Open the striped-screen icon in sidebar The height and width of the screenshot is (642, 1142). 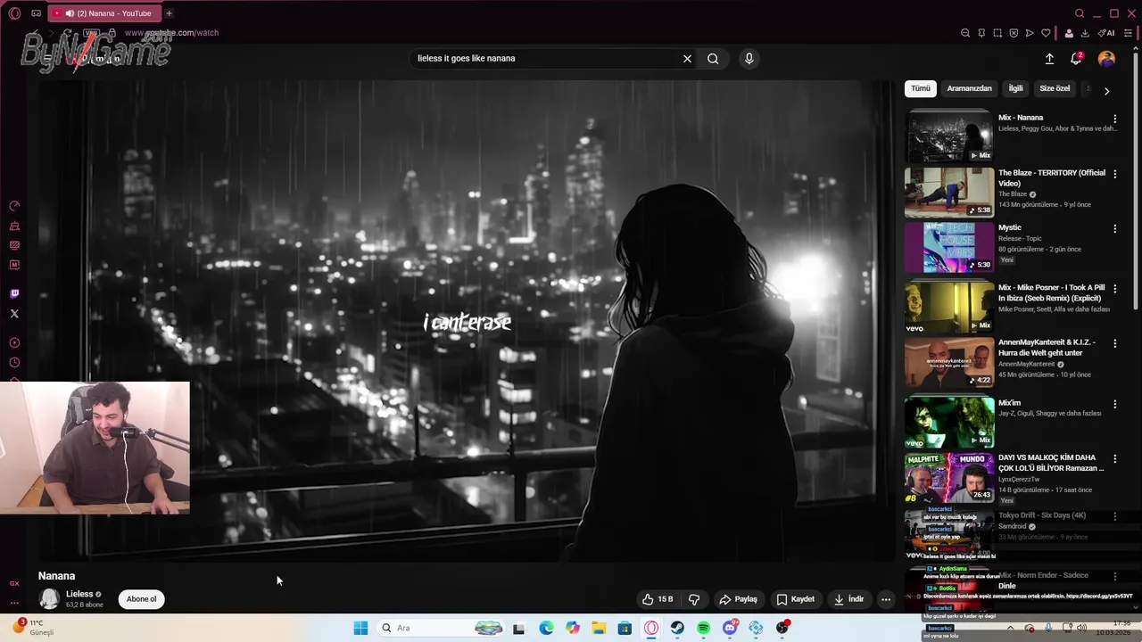(14, 245)
